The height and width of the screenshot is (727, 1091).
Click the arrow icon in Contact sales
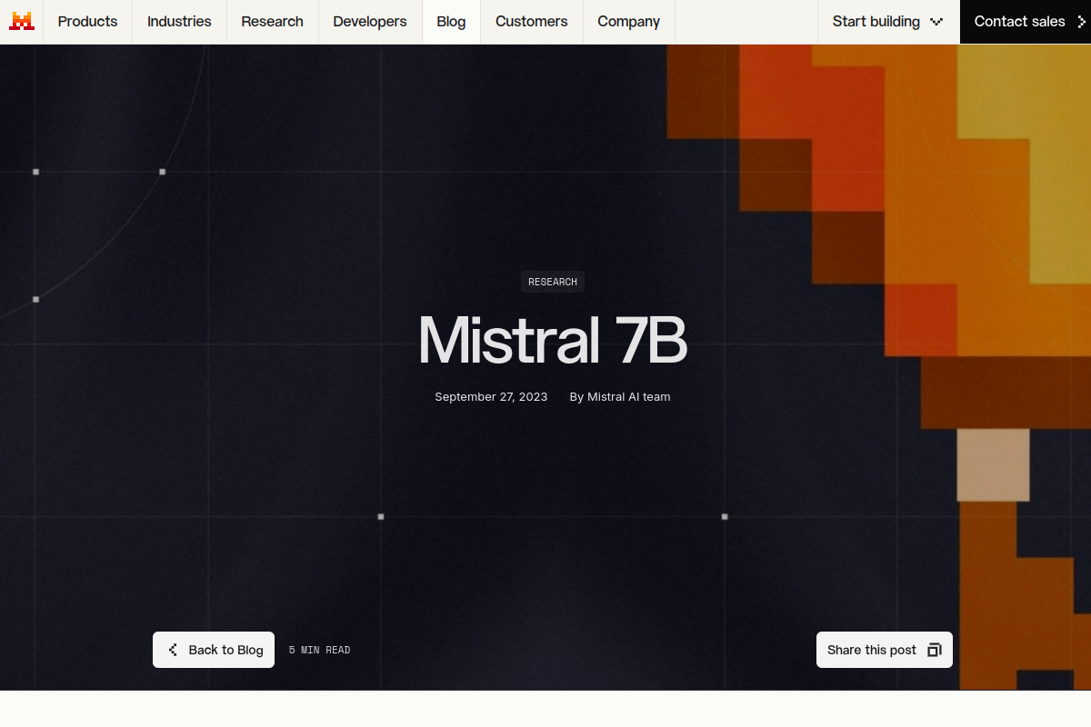1081,22
